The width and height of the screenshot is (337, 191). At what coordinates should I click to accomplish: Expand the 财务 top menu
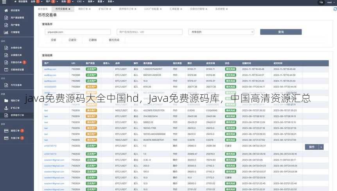[67, 2]
